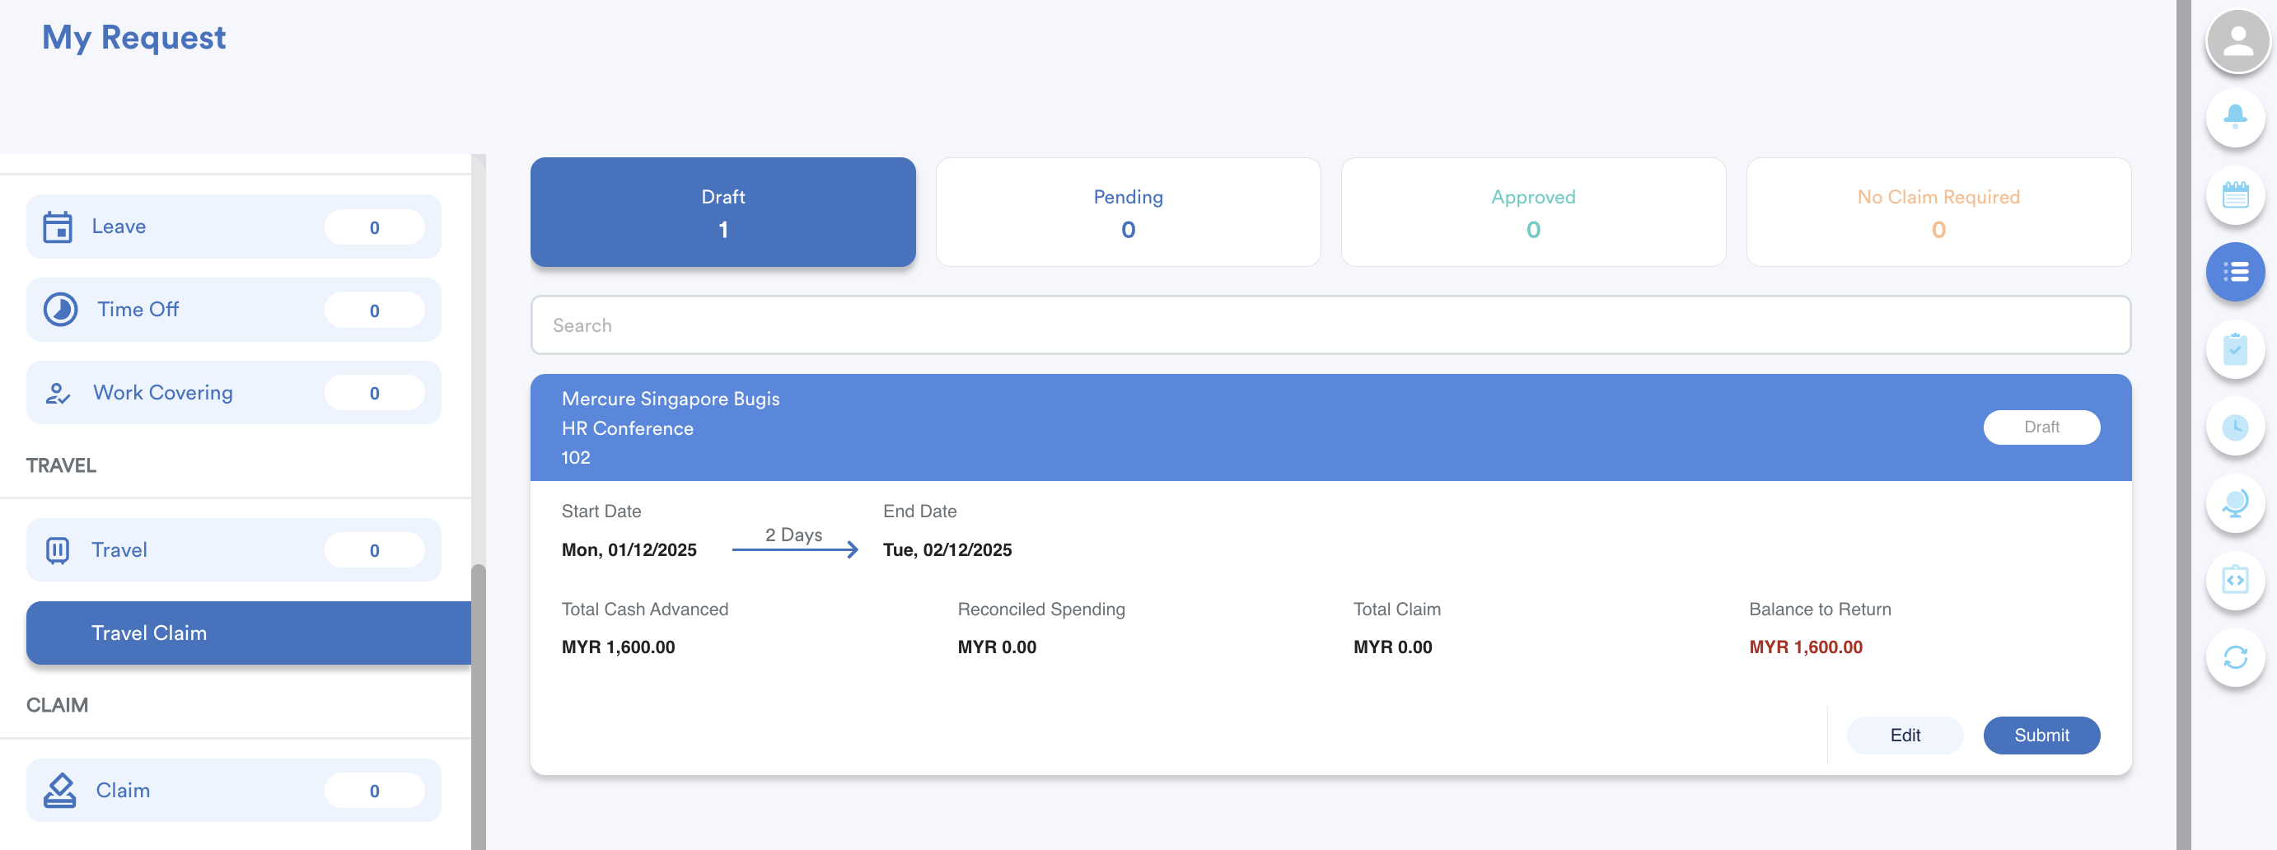Click the Time Off count badge

374,311
